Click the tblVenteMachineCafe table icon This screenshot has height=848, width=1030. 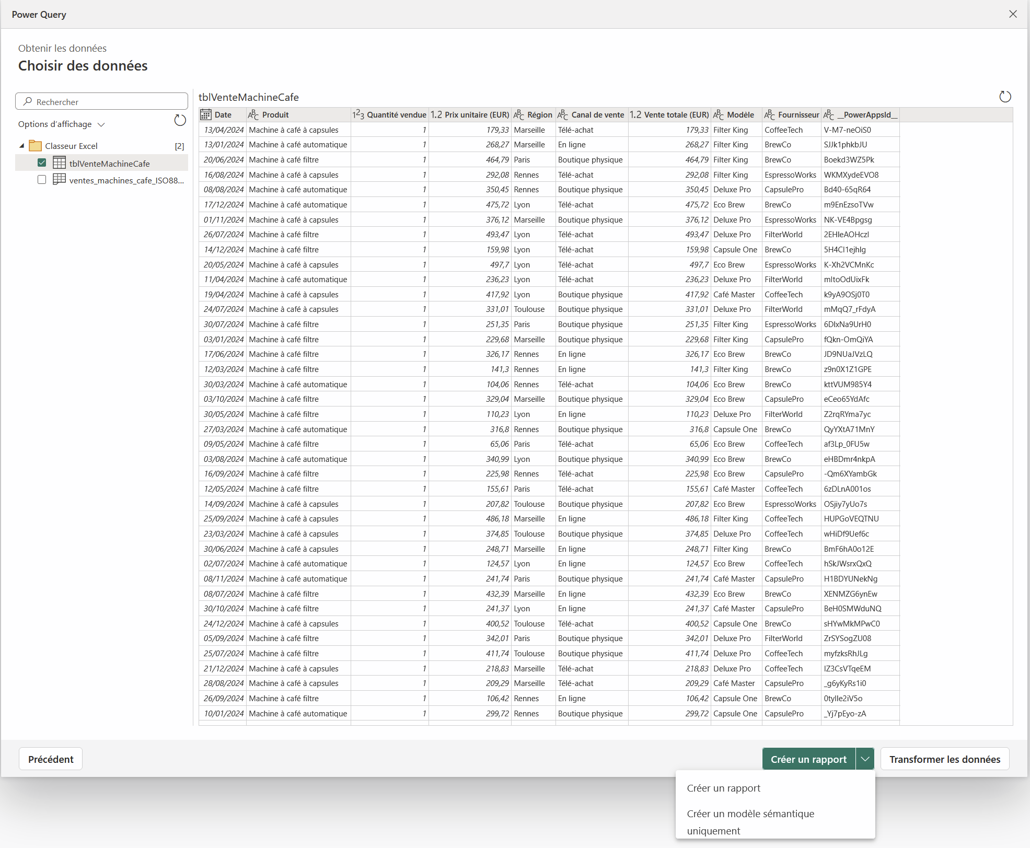coord(60,163)
